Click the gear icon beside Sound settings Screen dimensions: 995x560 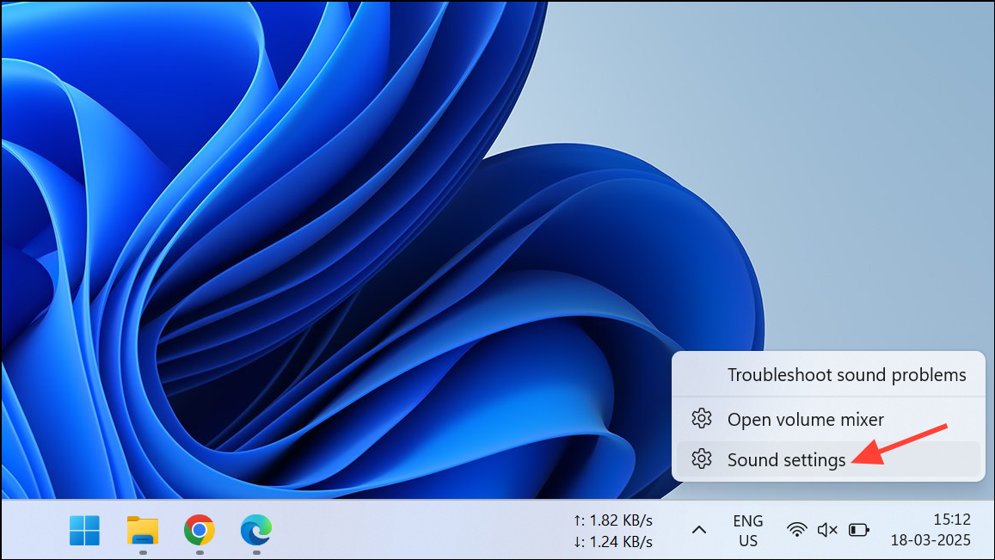point(702,459)
